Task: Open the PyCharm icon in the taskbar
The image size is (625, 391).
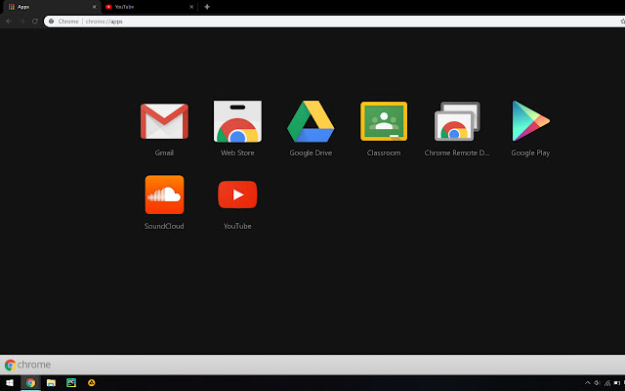Action: coord(71,383)
